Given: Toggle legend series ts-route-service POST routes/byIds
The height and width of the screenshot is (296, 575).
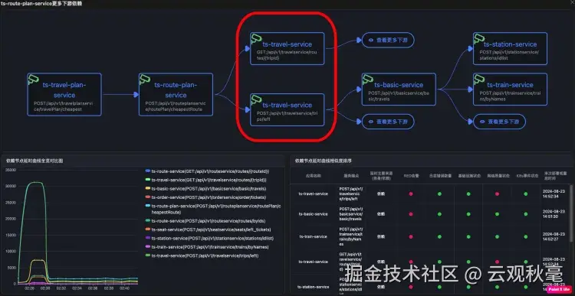Looking at the screenshot, I should (205, 221).
